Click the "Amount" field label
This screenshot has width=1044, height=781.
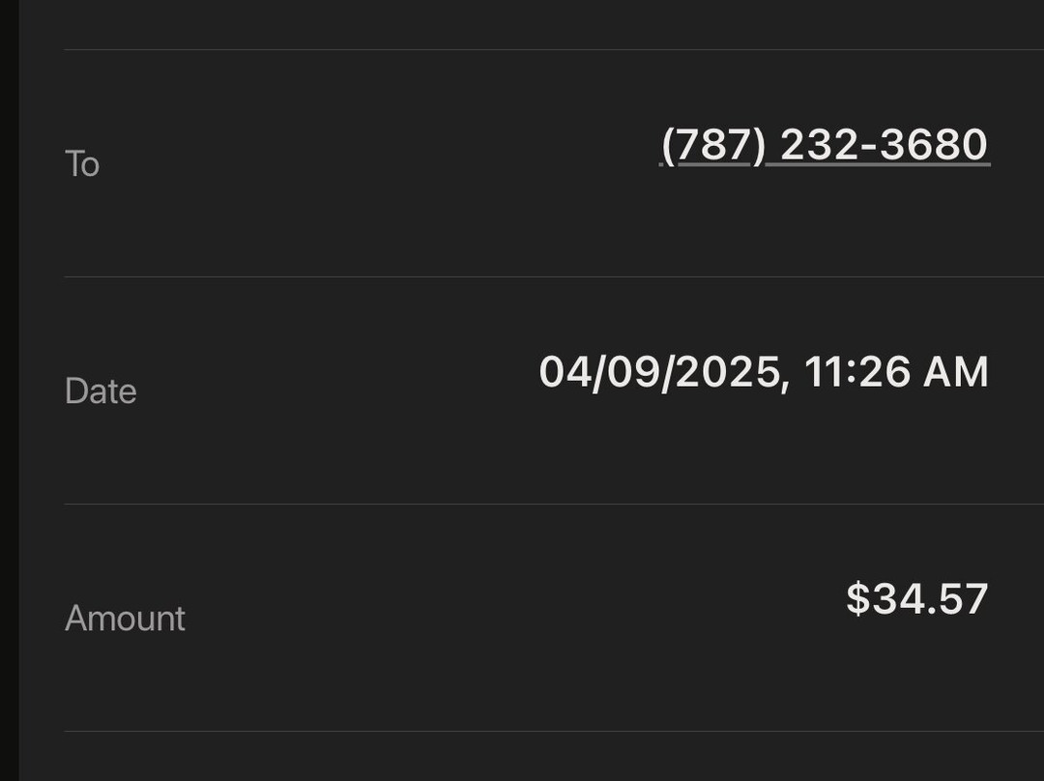[125, 619]
